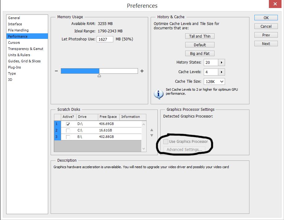The height and width of the screenshot is (220, 284).
Task: Open the History States arrow popup
Action: [x=221, y=62]
